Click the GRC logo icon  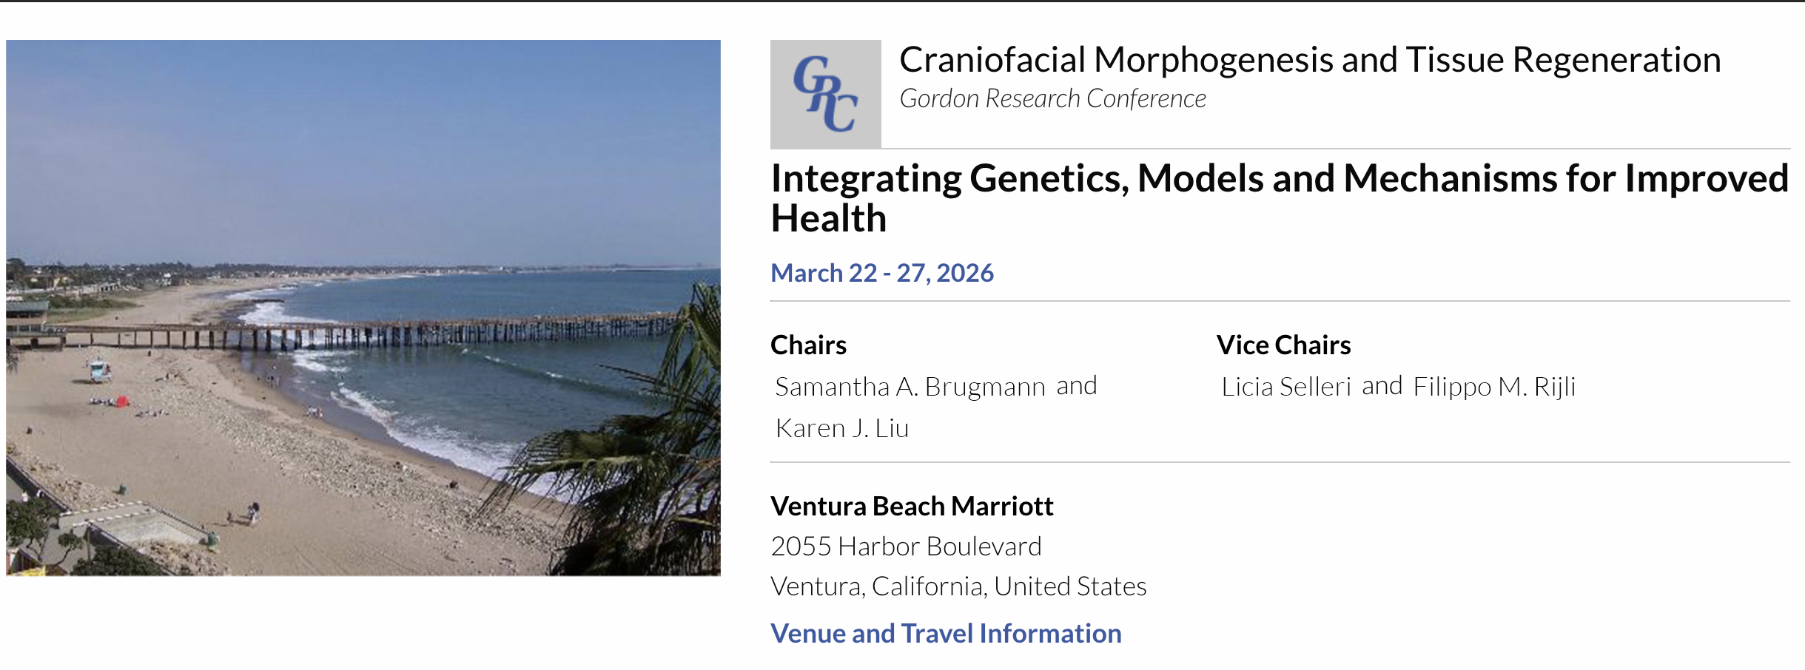(825, 94)
